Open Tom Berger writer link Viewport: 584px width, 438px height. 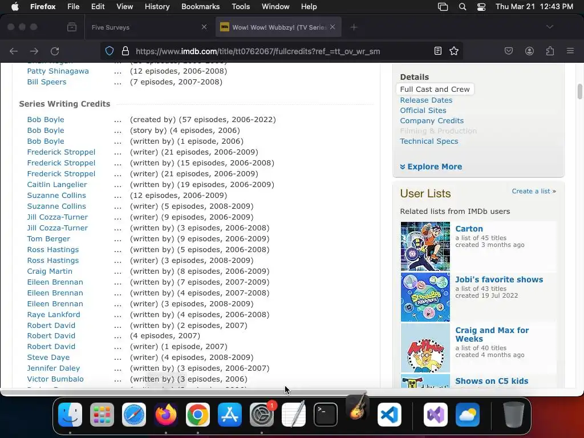48,239
